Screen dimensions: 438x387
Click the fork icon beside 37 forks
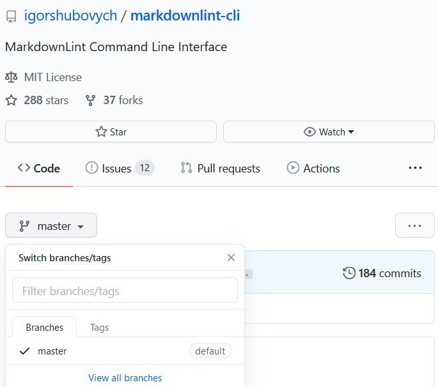90,100
